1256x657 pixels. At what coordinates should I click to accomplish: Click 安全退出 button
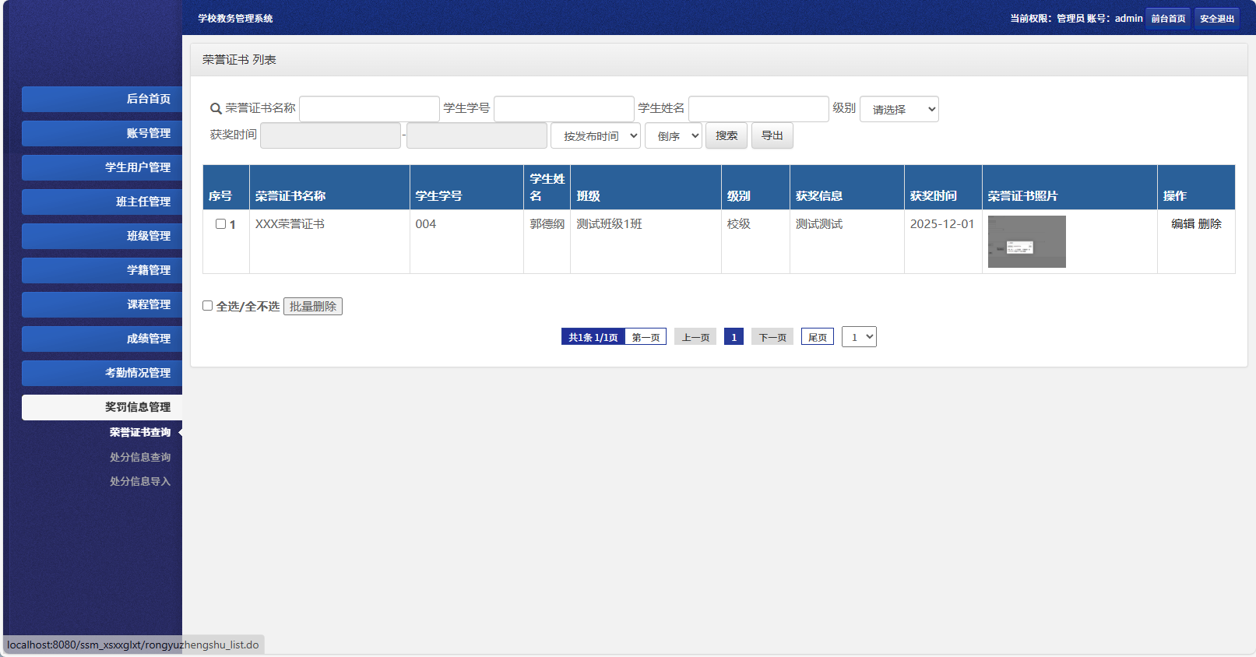1217,19
